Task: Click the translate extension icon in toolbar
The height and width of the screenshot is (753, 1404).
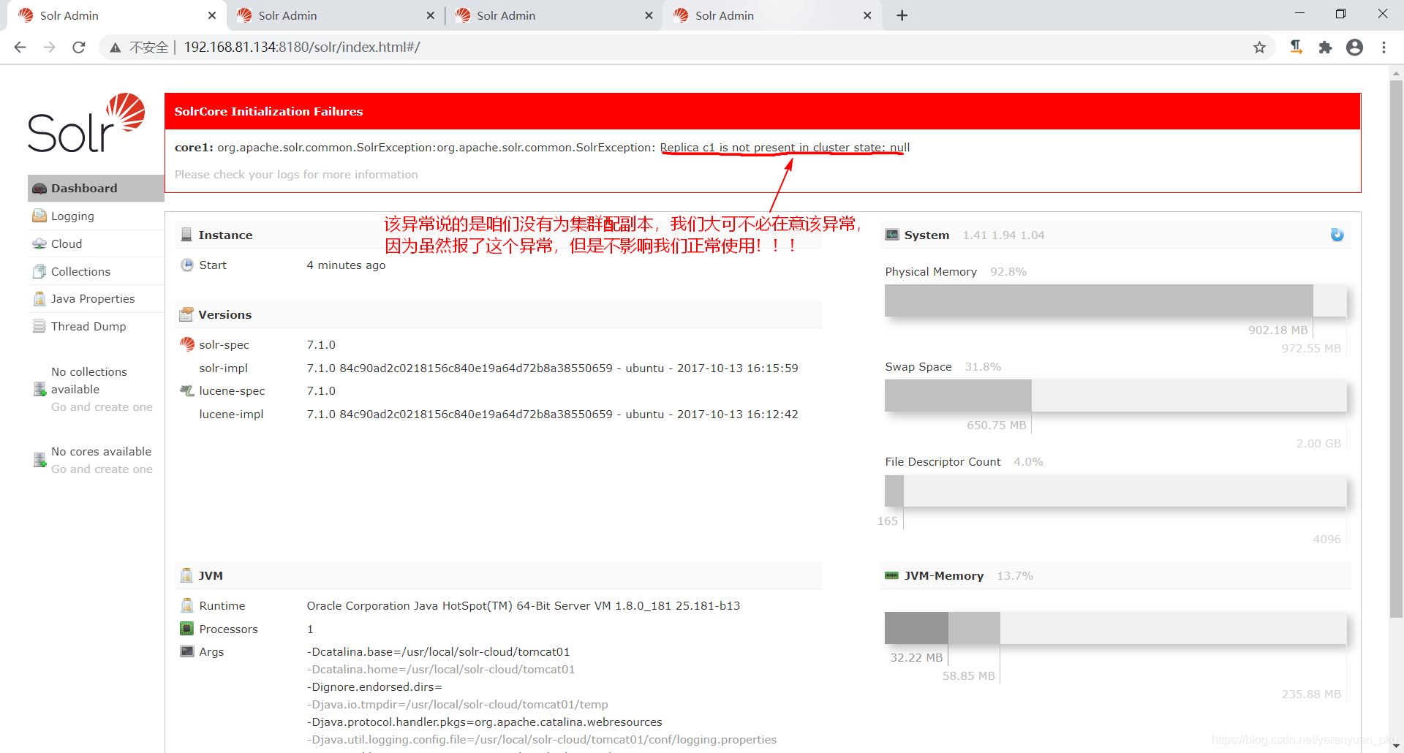Action: pyautogui.click(x=1296, y=48)
